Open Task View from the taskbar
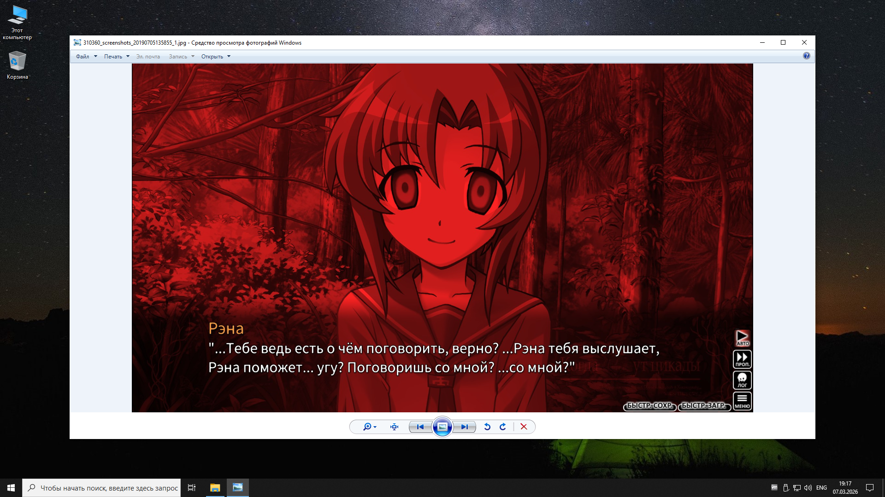Screen dimensions: 885x497 pos(192,488)
